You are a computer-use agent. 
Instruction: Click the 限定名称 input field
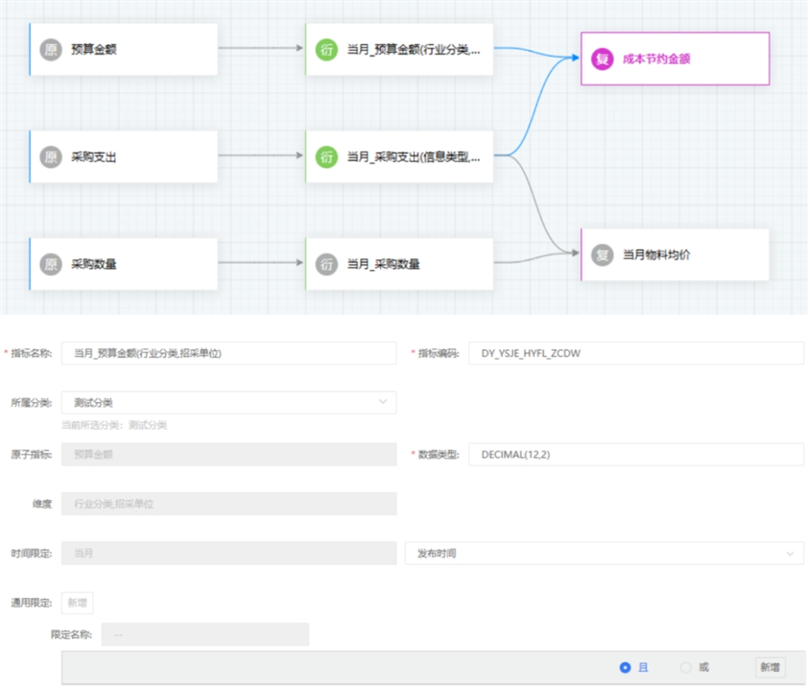[x=204, y=635]
